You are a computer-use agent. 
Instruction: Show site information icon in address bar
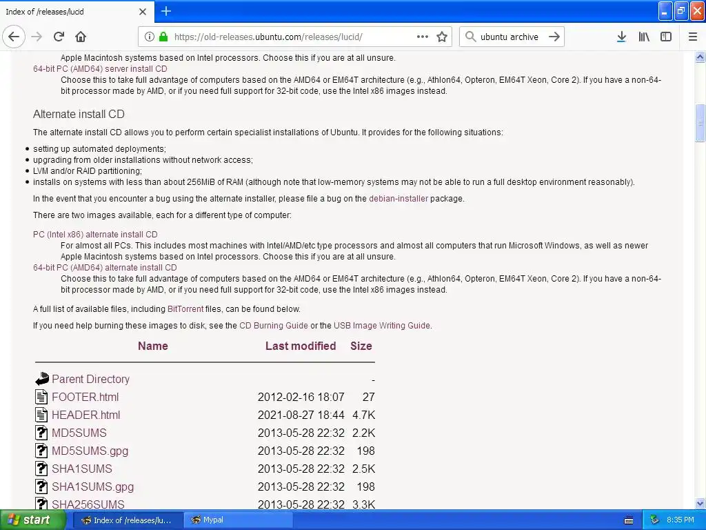149,37
